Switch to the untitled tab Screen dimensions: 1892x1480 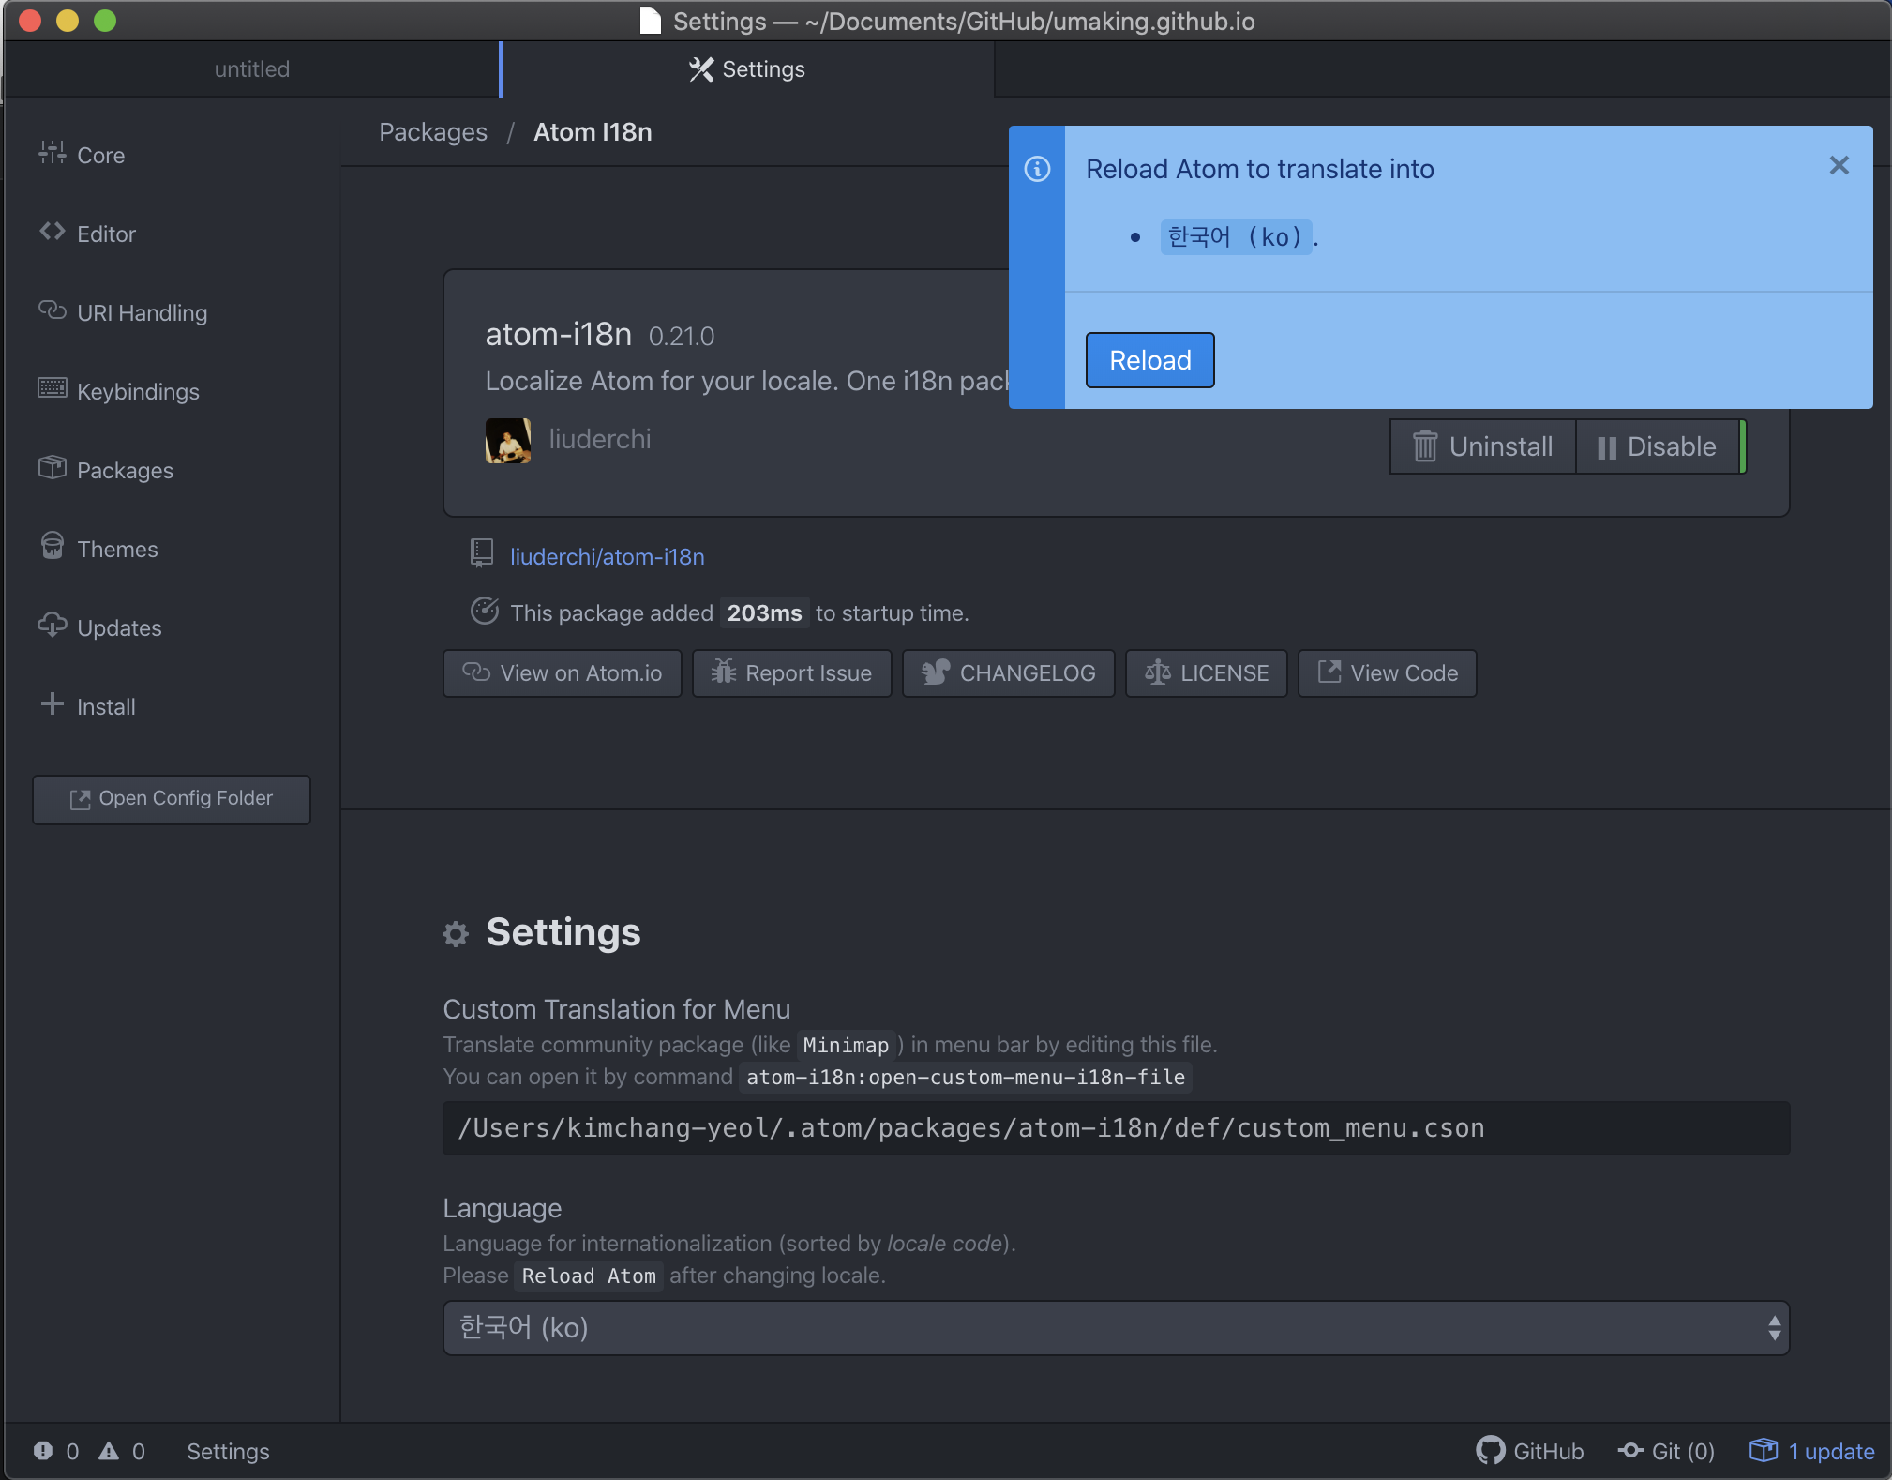point(252,69)
